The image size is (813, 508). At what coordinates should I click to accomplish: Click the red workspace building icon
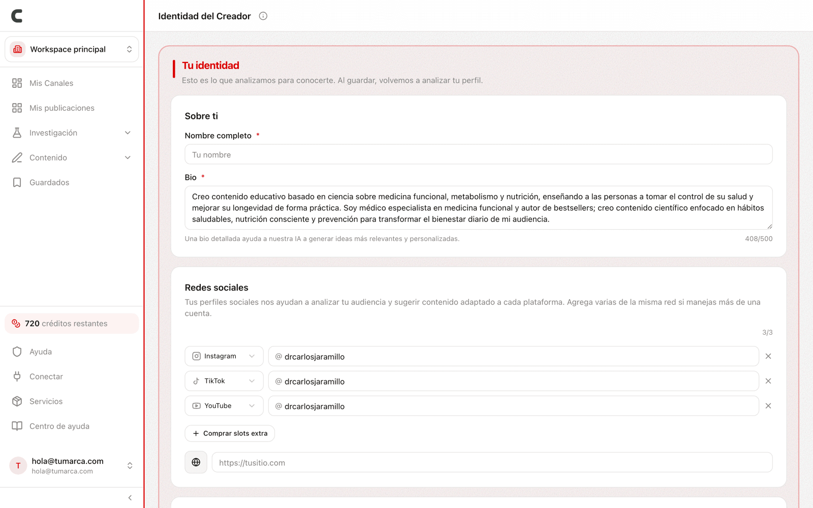point(18,49)
